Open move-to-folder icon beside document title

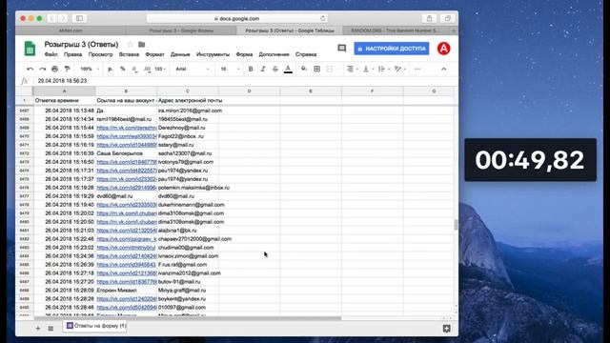click(142, 45)
